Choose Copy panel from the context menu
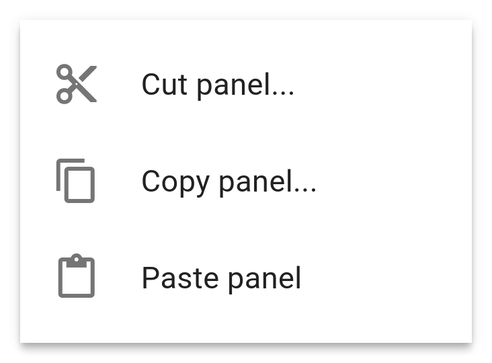This screenshot has width=492, height=363. [x=229, y=182]
